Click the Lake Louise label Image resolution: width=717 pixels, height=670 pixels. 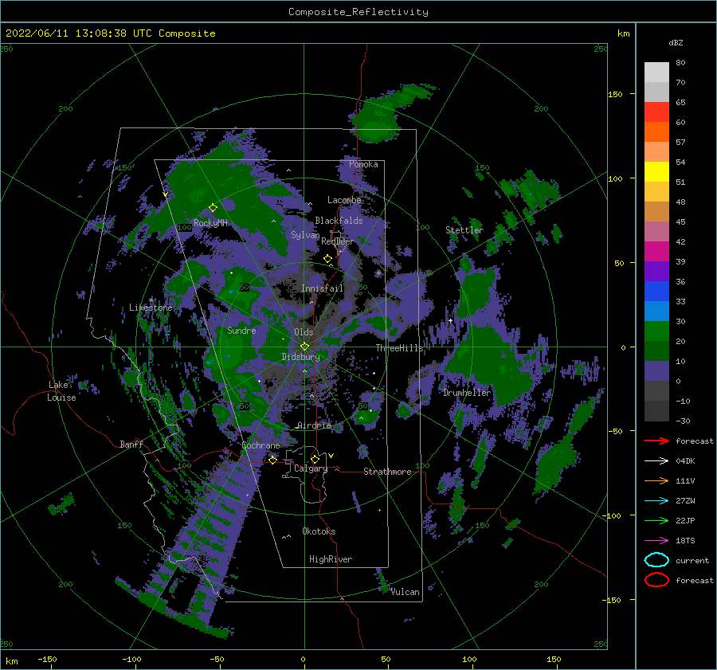click(x=62, y=391)
